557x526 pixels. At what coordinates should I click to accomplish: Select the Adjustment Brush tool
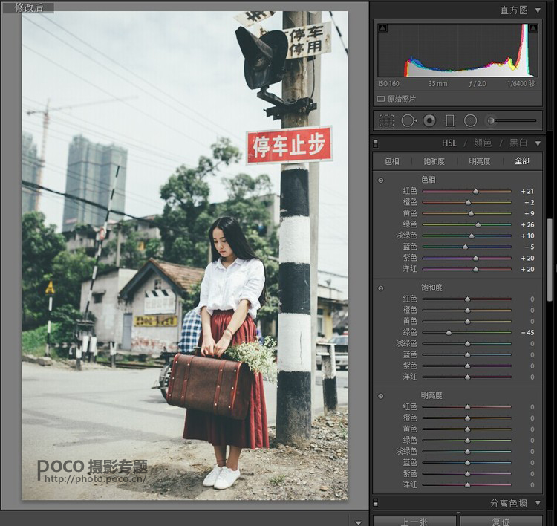491,121
